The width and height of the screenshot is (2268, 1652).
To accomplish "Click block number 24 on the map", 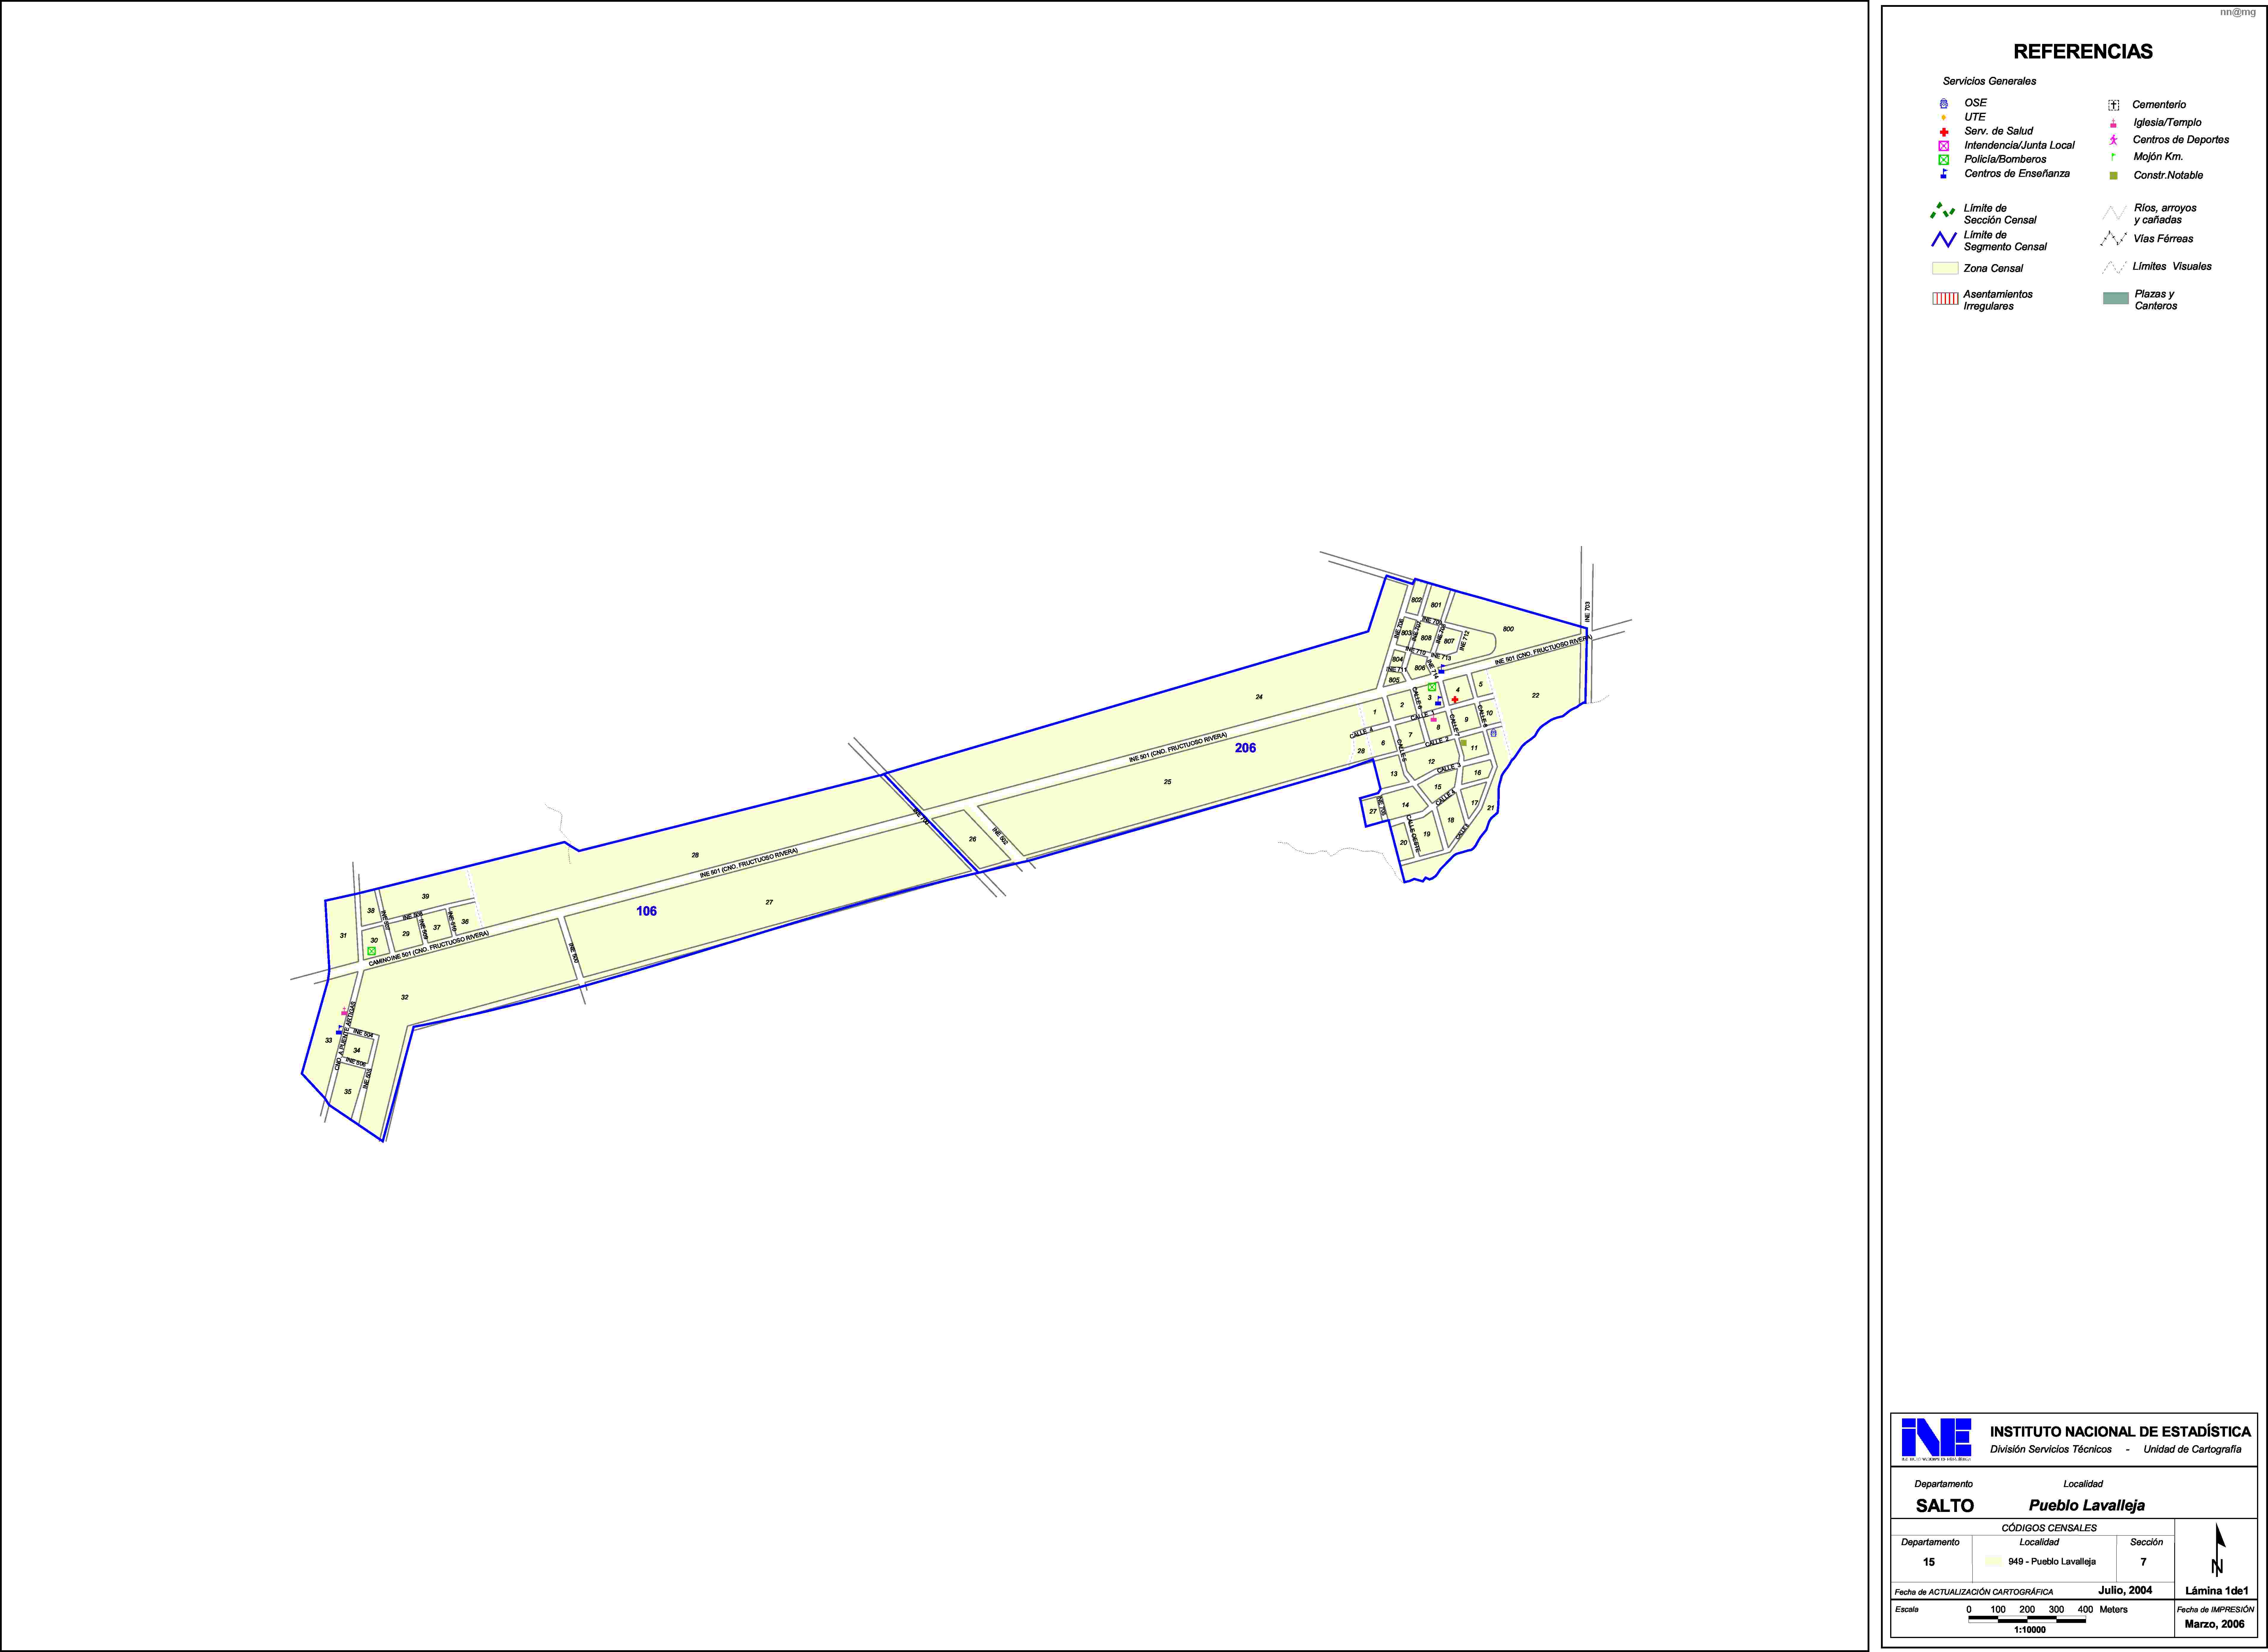I will pos(1259,697).
